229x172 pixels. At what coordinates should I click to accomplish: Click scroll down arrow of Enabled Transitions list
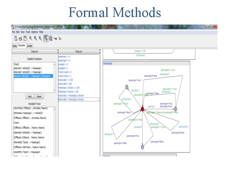[54, 90]
